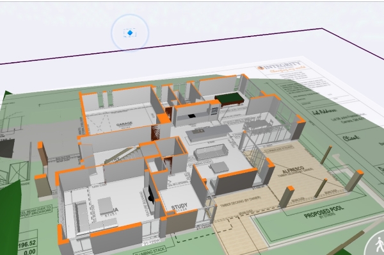Select the living room sofa
This screenshot has height=255, width=384.
point(211,152)
